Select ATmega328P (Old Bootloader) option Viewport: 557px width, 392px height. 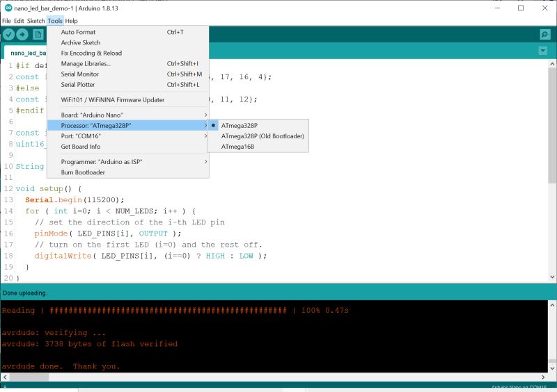[x=258, y=136]
